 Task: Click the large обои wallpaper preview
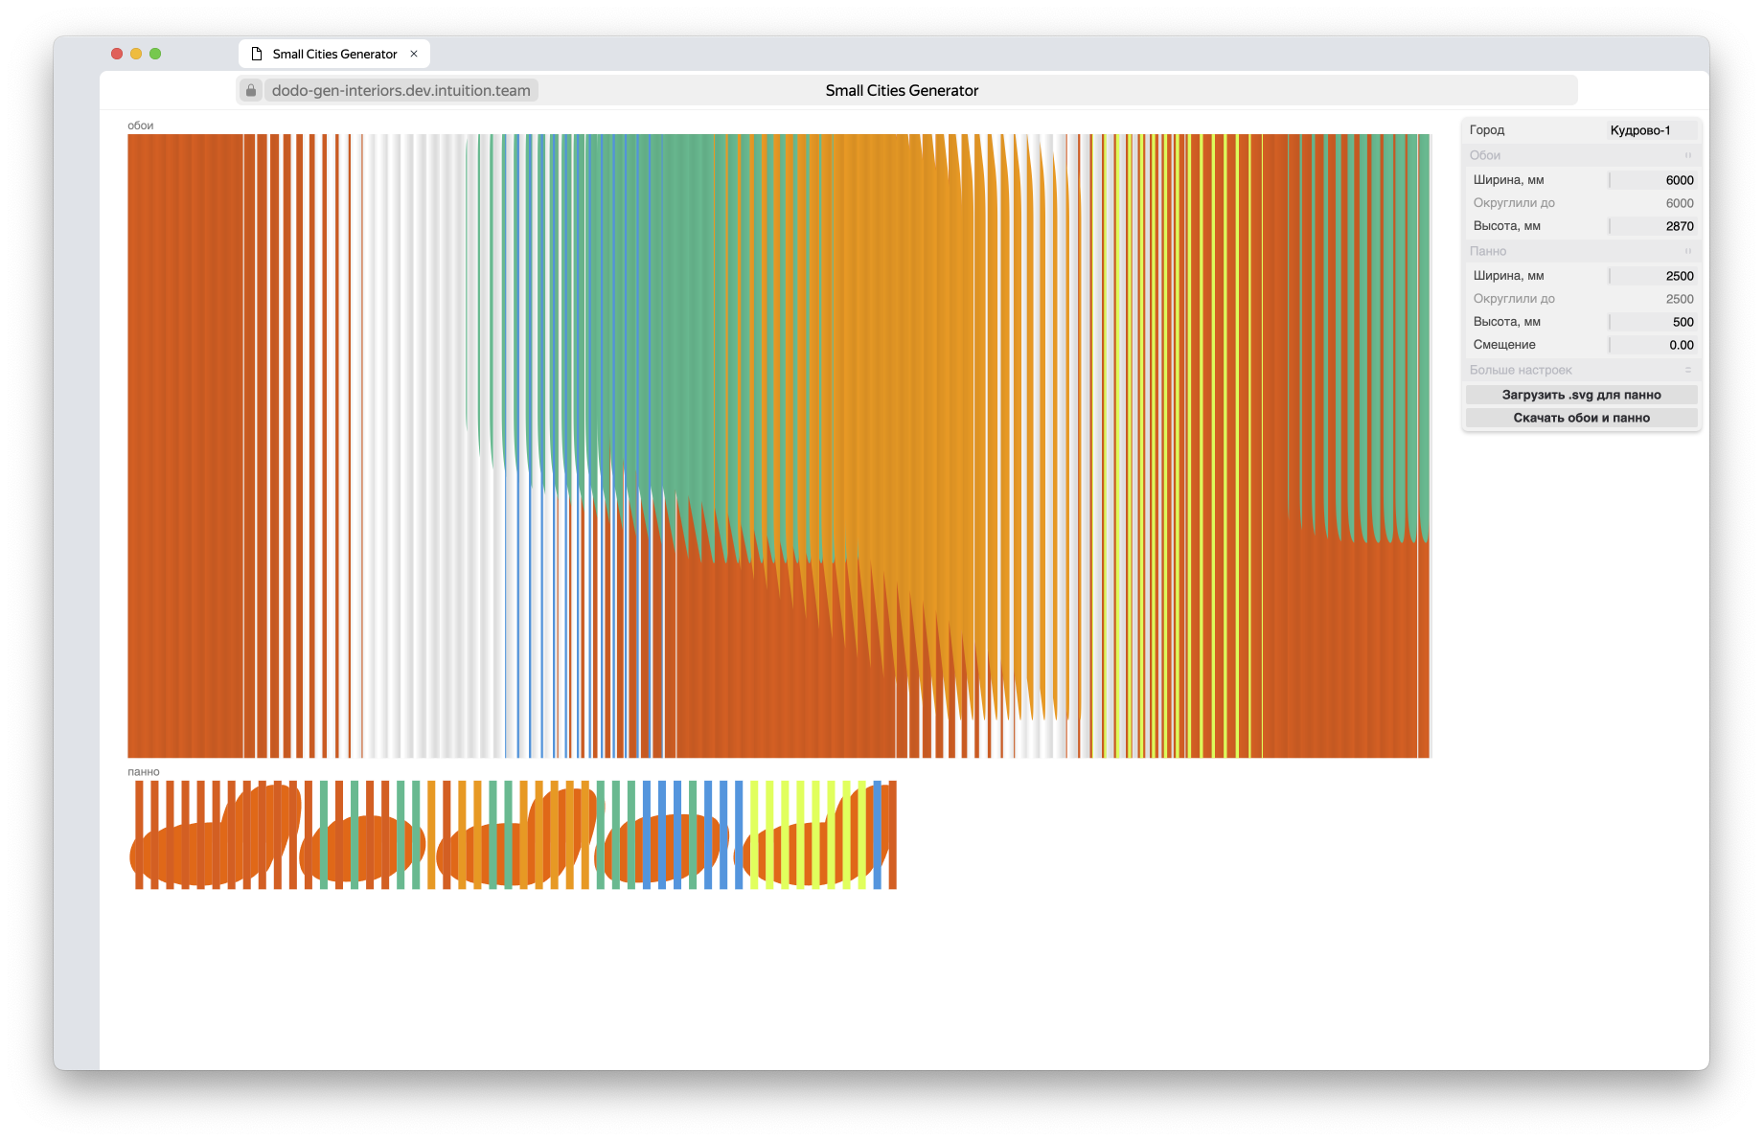click(778, 445)
